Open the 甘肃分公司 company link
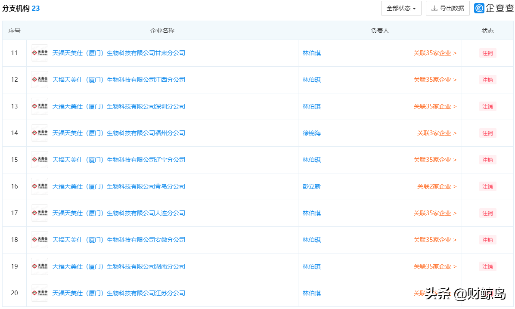Viewport: 515px width, 309px height. [x=118, y=53]
